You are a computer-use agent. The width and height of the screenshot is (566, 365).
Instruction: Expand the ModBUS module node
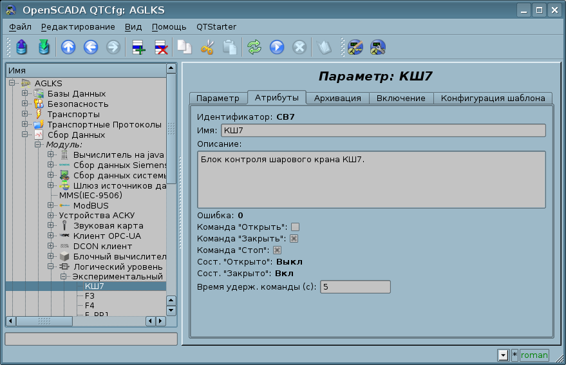click(50, 205)
